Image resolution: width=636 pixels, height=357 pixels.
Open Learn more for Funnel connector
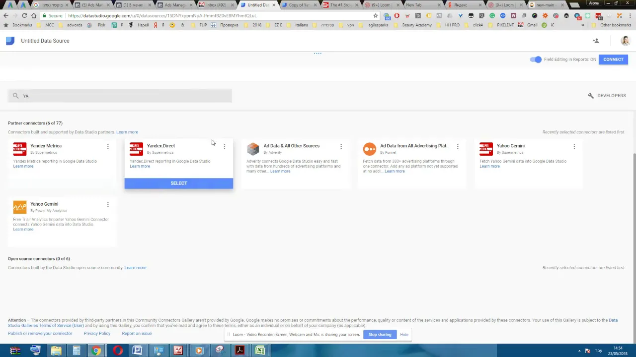(x=395, y=171)
